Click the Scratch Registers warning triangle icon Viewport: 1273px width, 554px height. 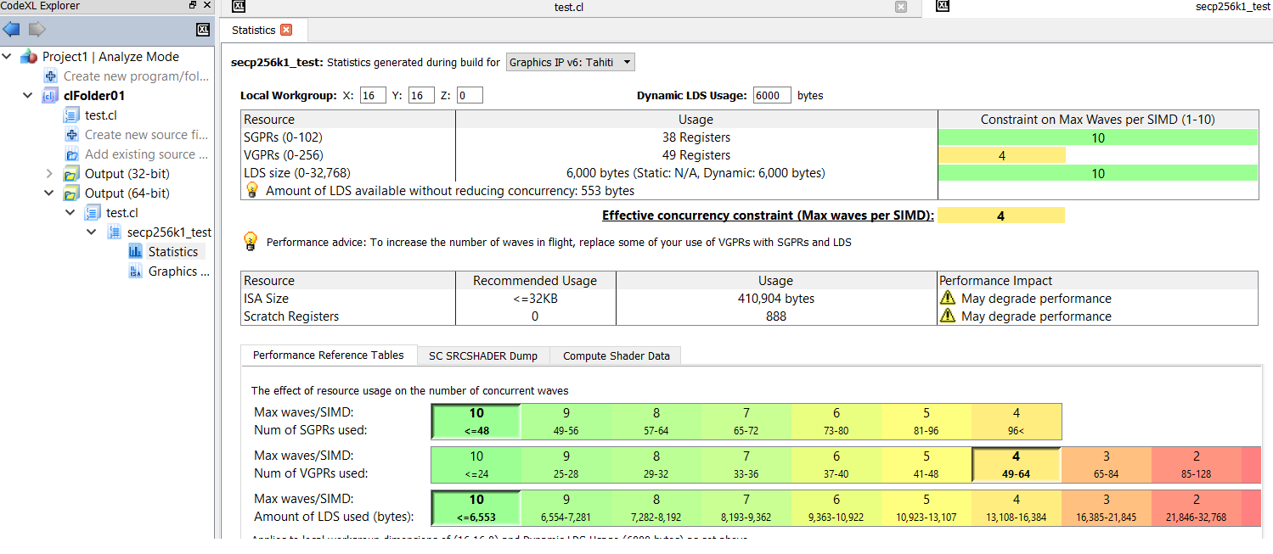coord(948,316)
